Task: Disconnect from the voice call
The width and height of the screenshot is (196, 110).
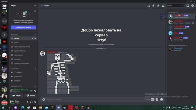Action: (x=35, y=91)
